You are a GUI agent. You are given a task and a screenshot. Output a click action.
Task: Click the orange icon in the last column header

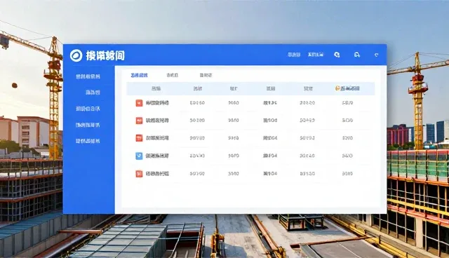point(337,88)
